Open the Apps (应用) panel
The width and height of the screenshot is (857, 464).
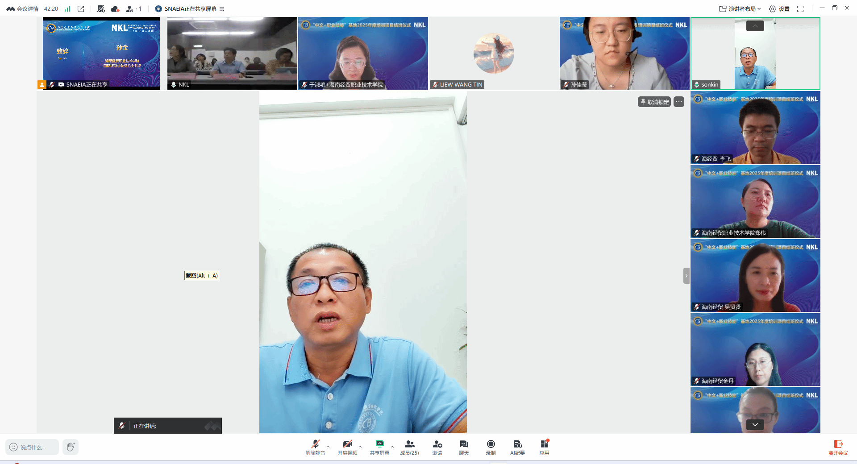coord(544,447)
